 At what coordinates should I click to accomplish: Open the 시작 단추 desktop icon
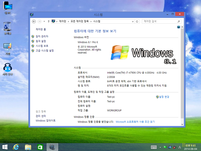8,69
